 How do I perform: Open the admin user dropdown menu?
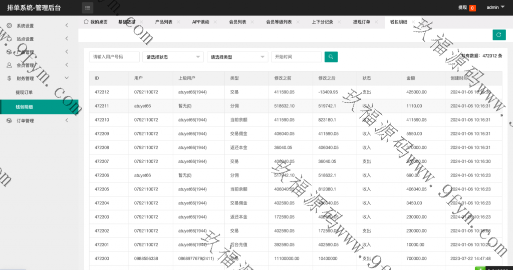tap(495, 7)
